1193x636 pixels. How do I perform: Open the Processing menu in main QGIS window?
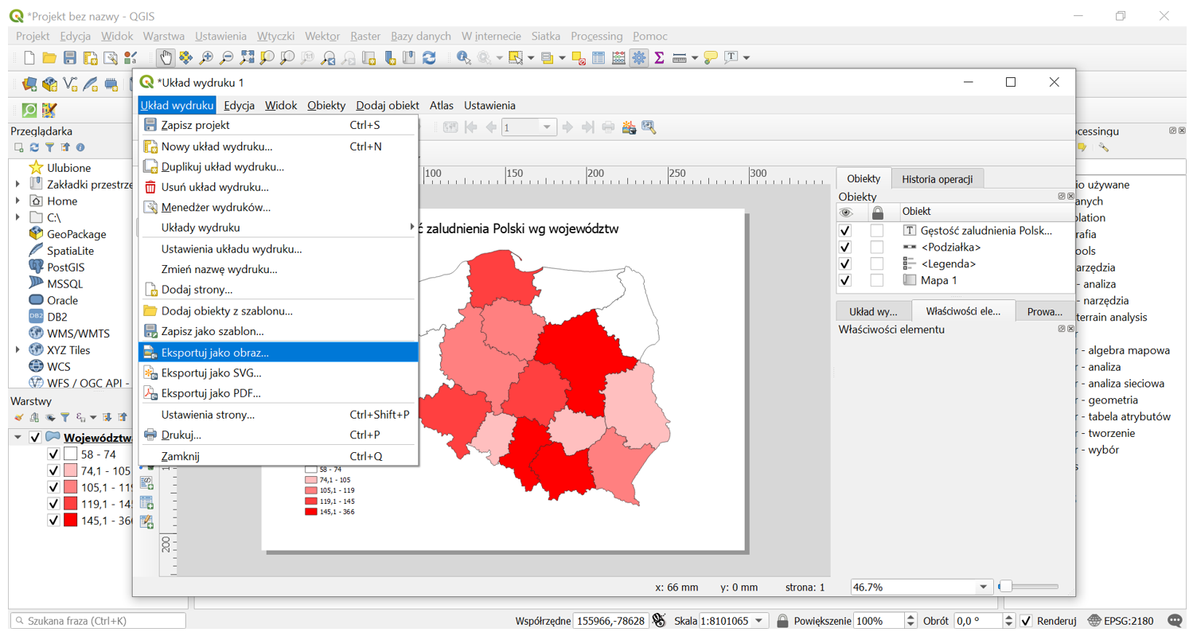(x=597, y=36)
